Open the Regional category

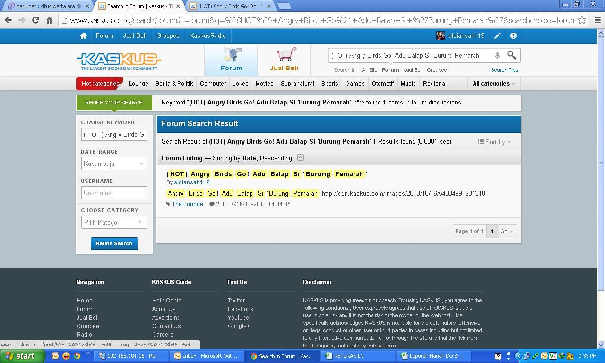434,84
